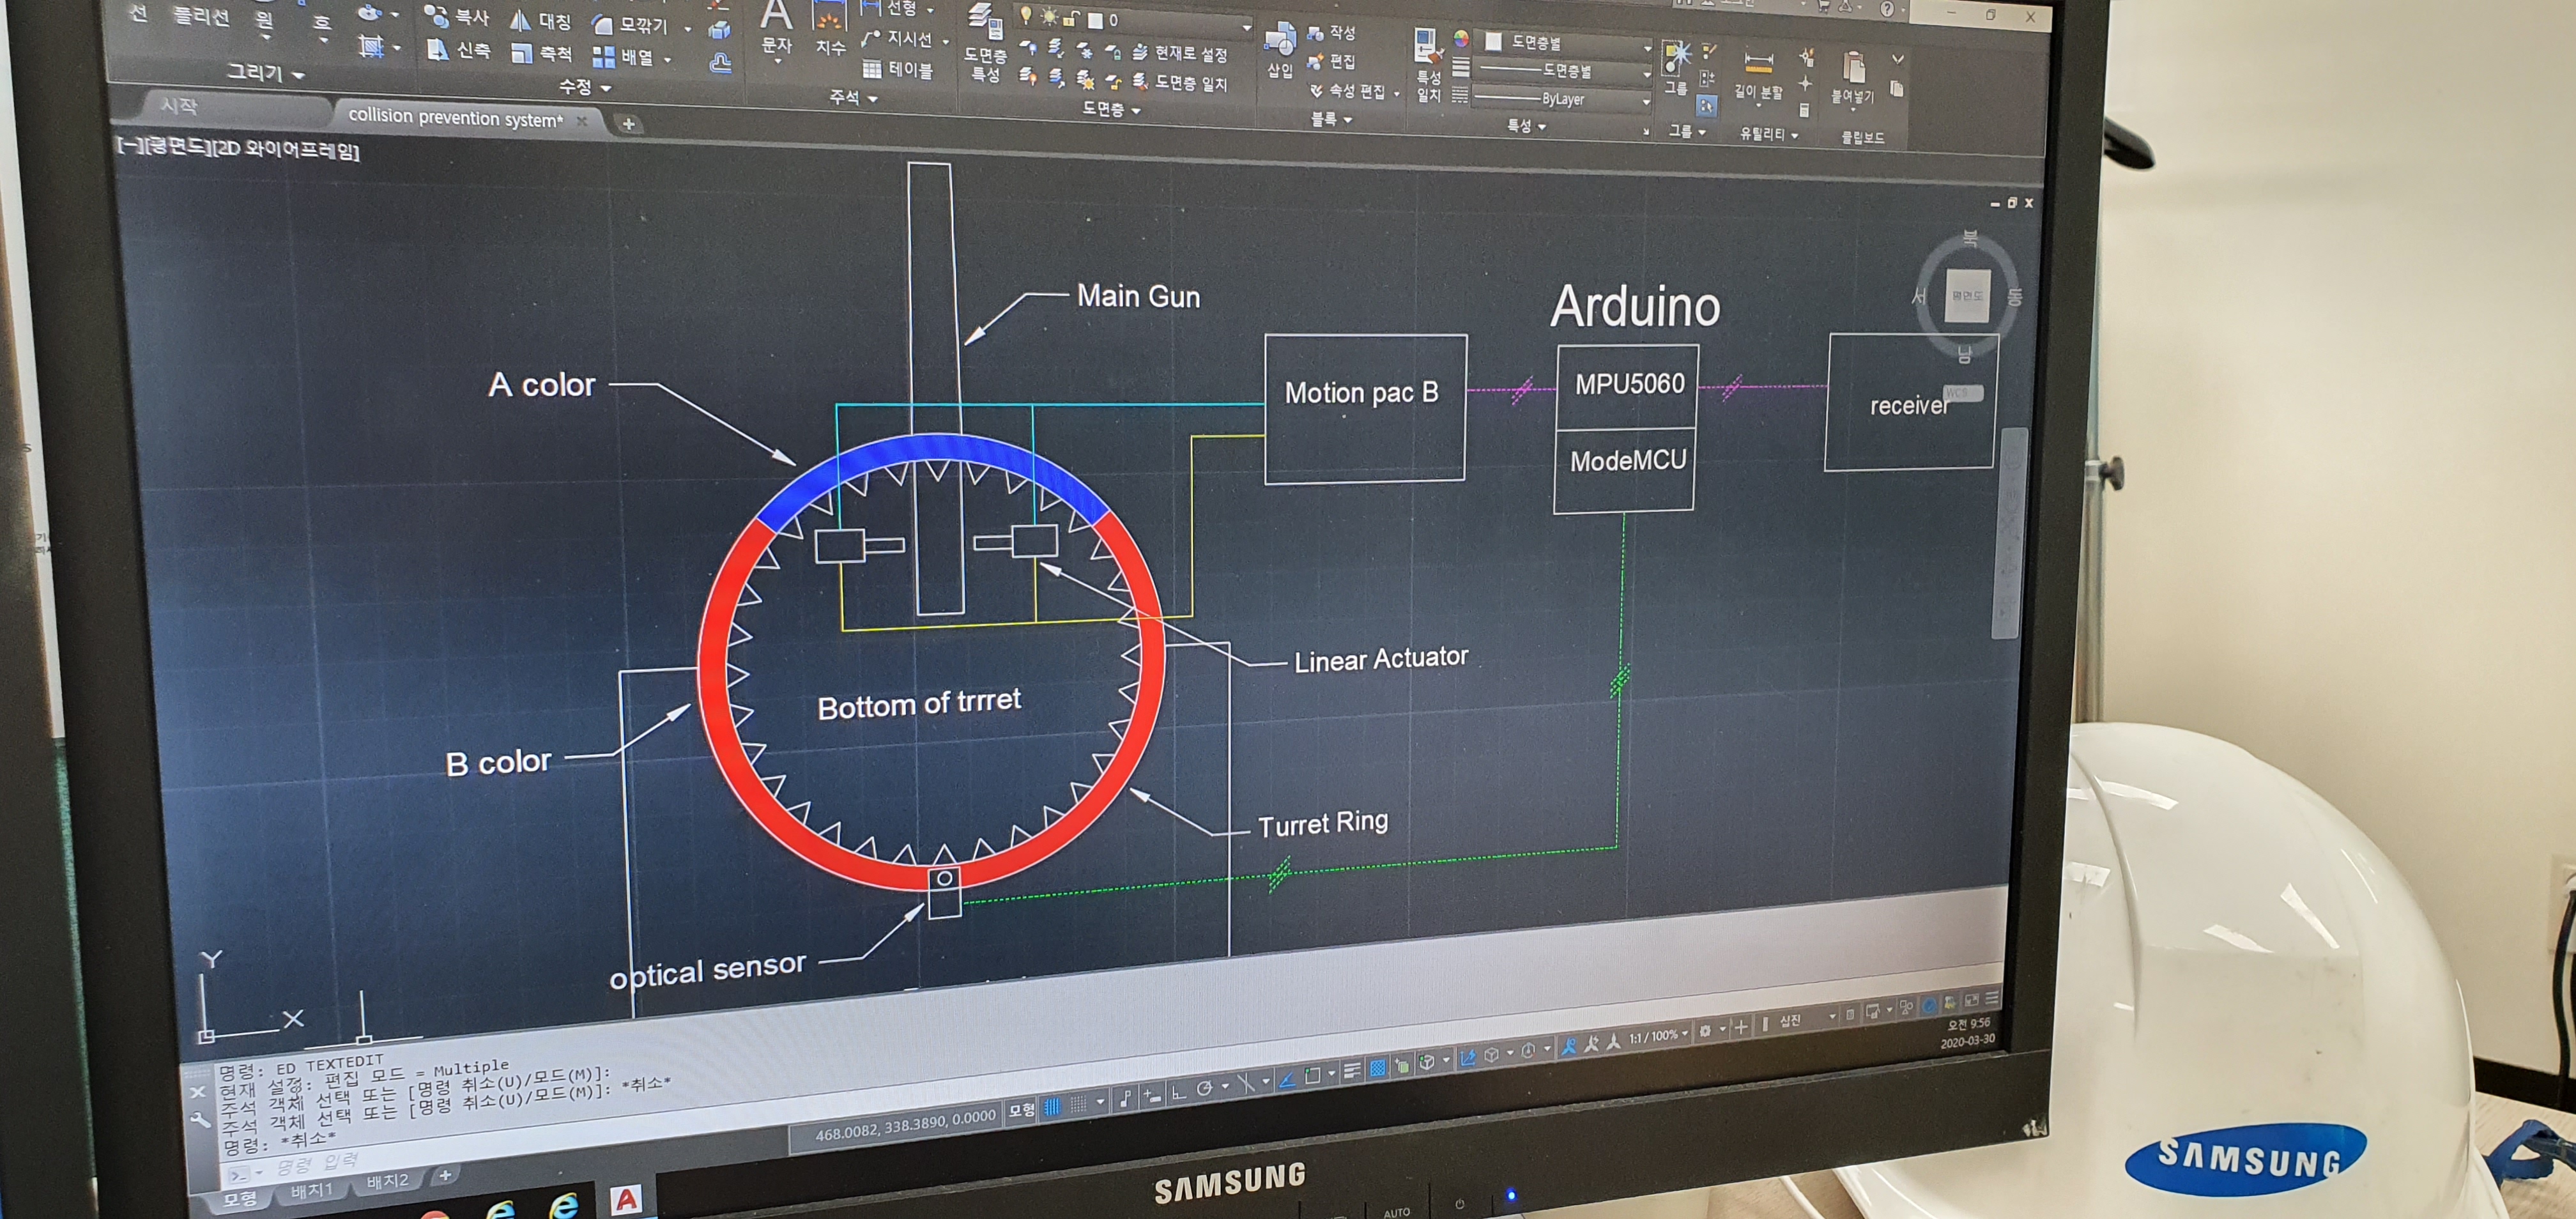Image resolution: width=2576 pixels, height=1219 pixels.
Task: Expand the Layers (도면층) panel
Action: click(1111, 108)
